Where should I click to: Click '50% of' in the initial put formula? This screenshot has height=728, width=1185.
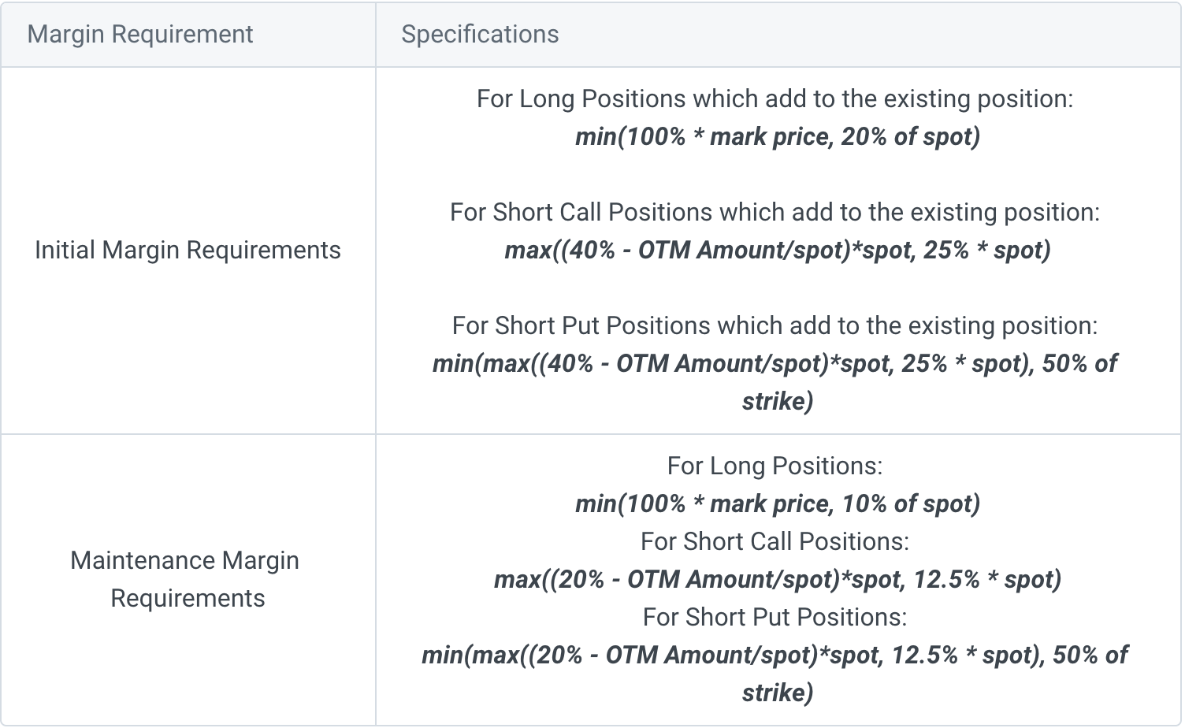(x=1079, y=364)
